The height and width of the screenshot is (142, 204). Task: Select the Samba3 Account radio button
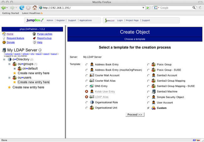point(148,76)
